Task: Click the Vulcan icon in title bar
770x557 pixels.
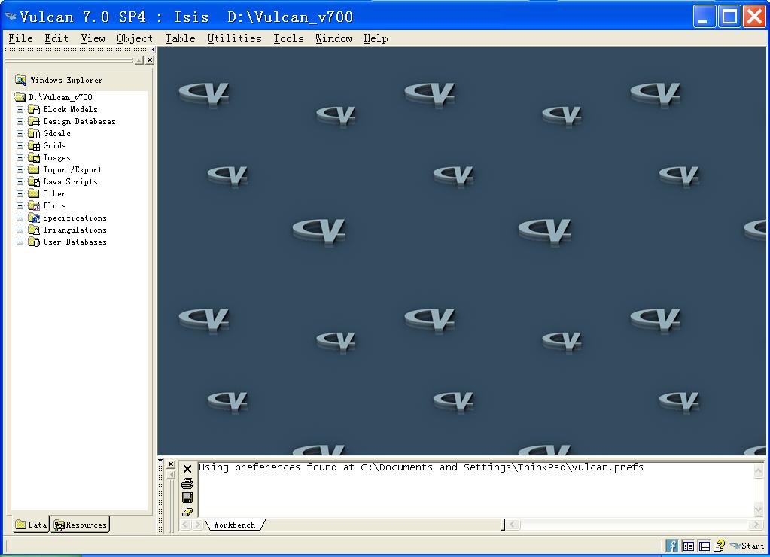Action: point(11,17)
